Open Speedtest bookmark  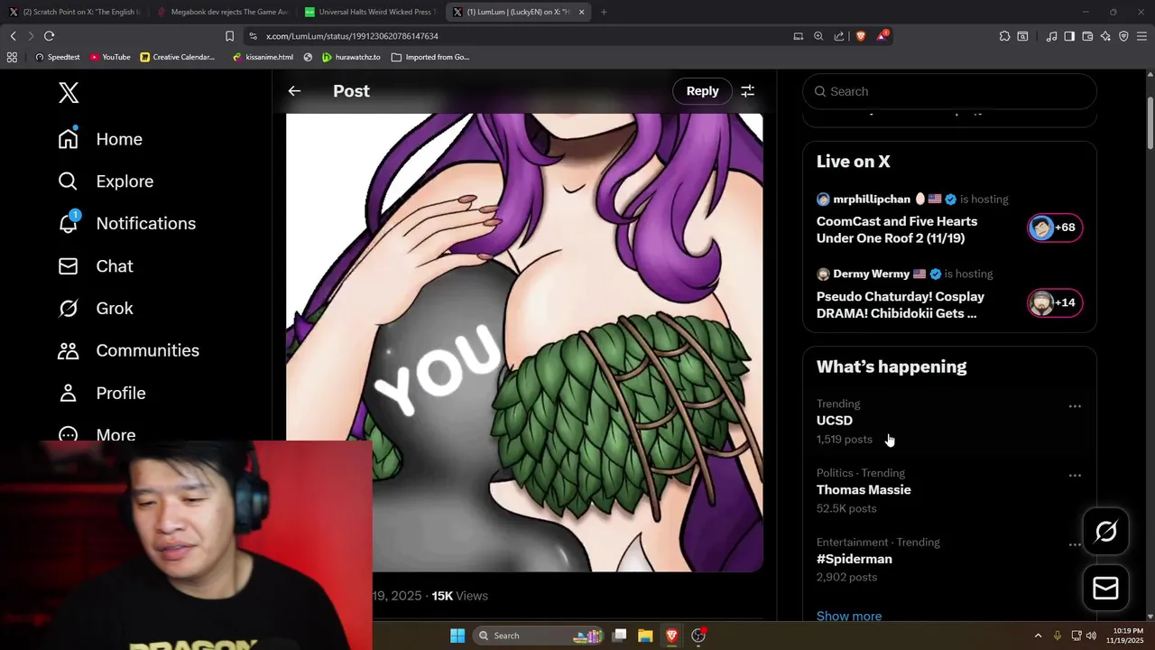tap(57, 57)
